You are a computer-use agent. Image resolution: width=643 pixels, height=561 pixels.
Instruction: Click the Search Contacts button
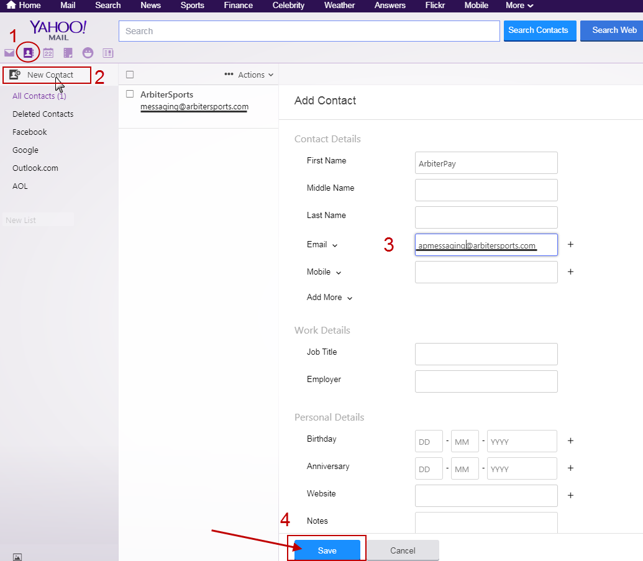540,31
